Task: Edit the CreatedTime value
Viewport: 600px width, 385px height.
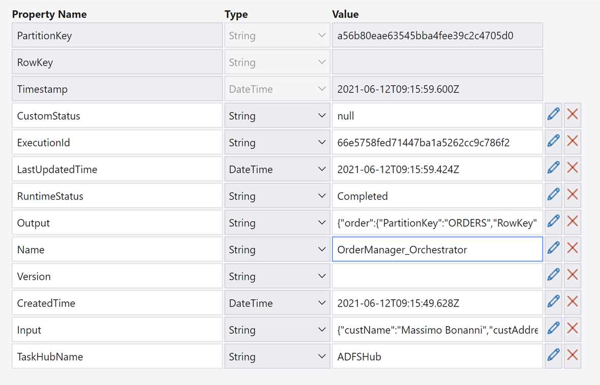Action: click(553, 302)
